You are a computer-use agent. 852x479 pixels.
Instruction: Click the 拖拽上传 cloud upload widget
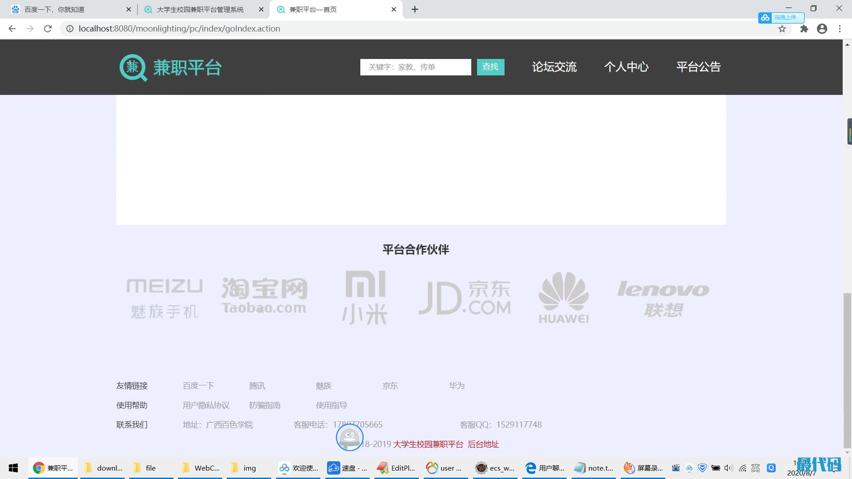pyautogui.click(x=781, y=17)
